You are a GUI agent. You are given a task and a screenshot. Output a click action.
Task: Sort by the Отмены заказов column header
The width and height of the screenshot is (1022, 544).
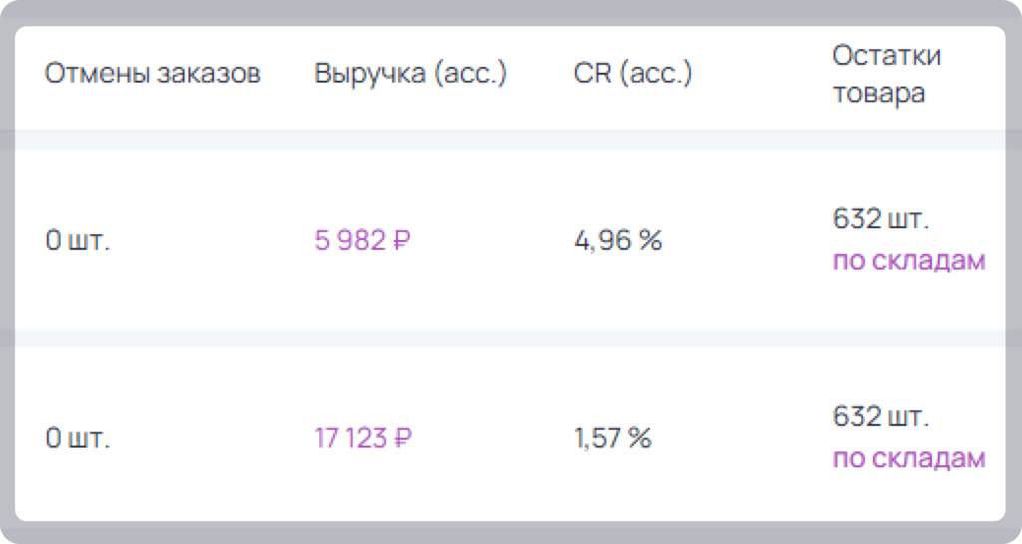(153, 73)
